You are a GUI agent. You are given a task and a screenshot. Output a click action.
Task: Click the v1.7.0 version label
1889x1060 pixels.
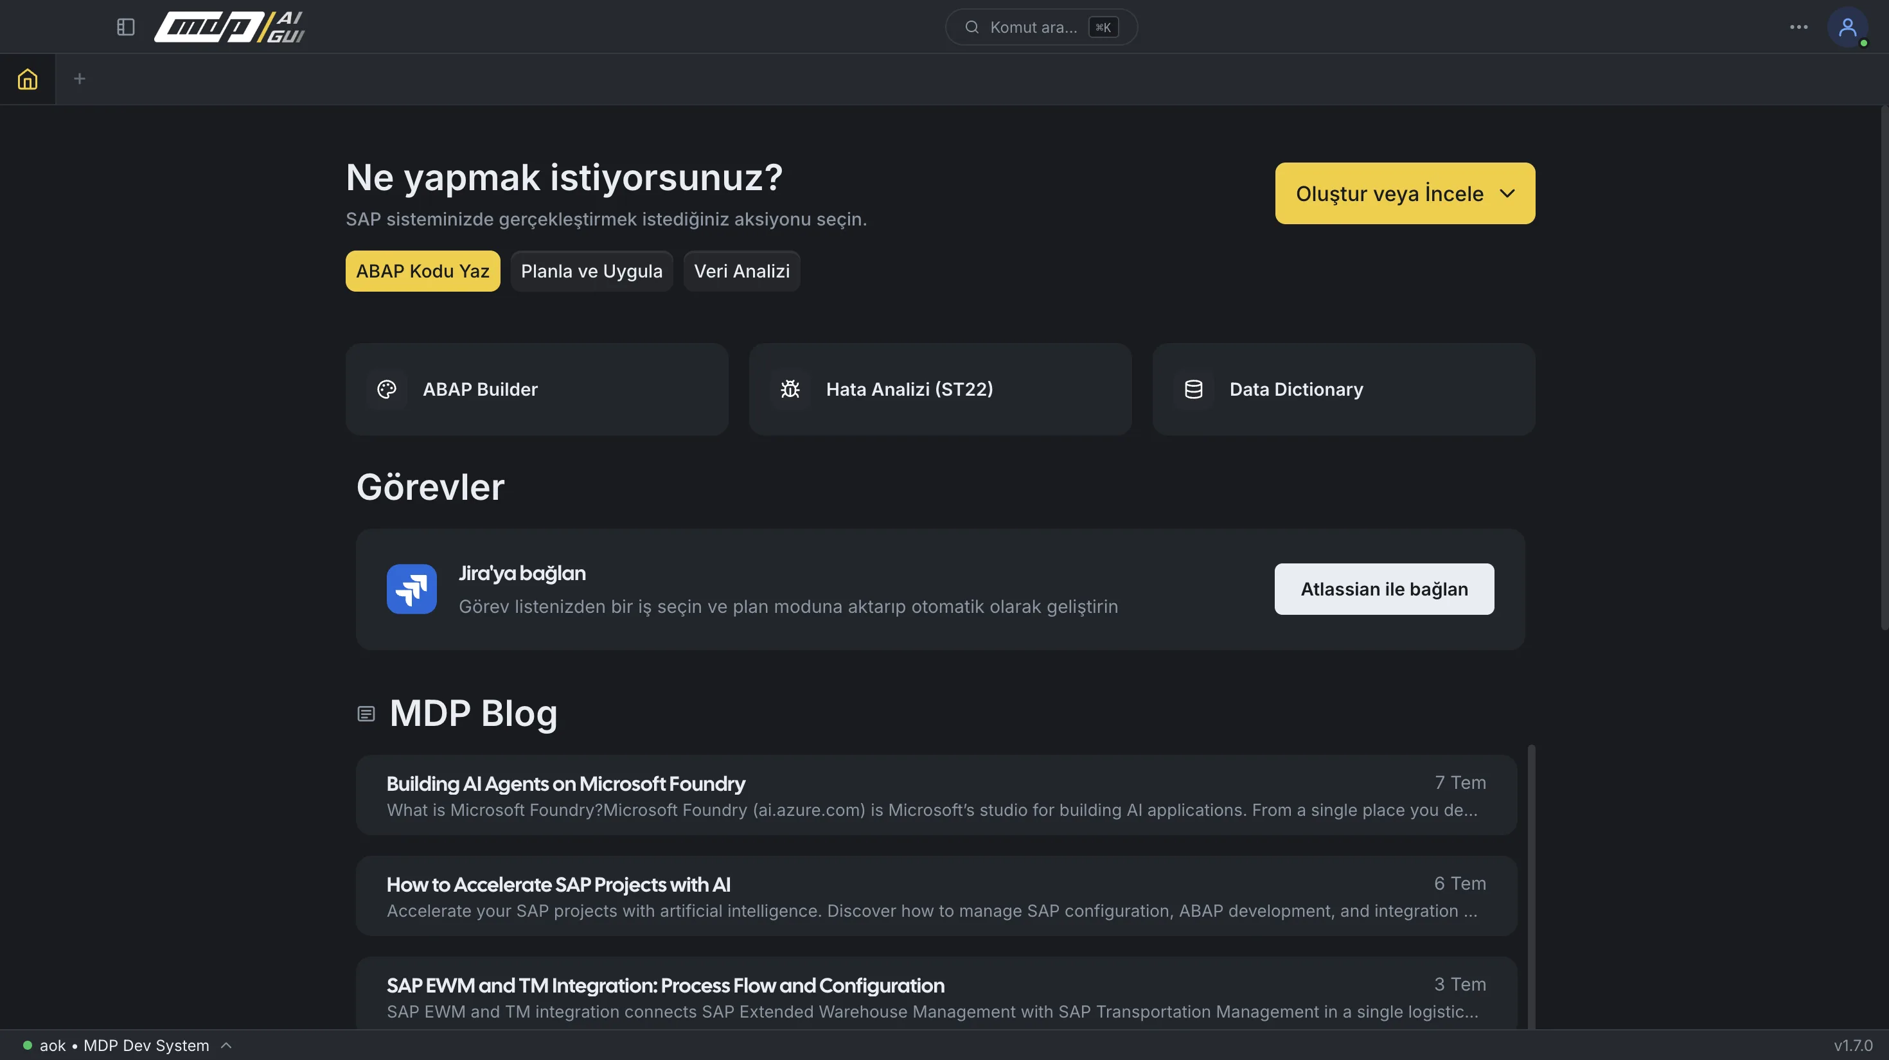(1853, 1045)
